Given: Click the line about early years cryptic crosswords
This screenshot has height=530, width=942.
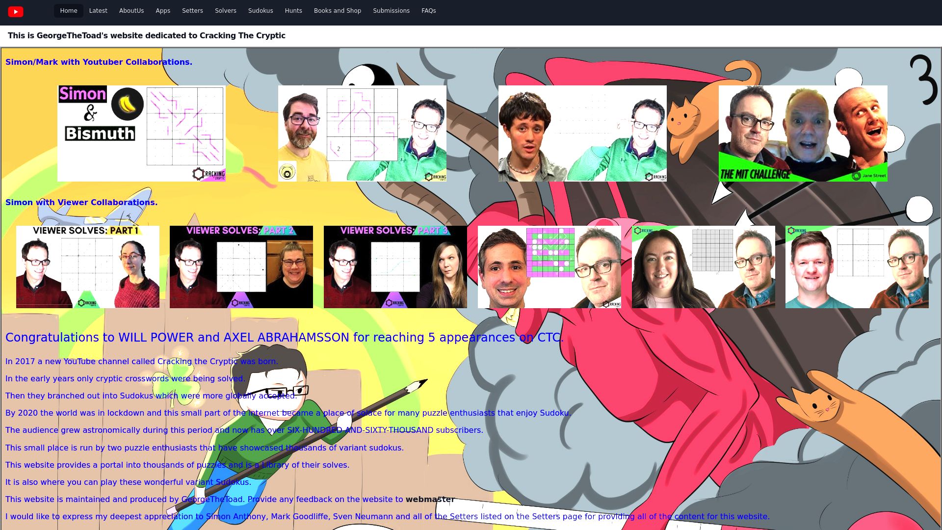Looking at the screenshot, I should [125, 378].
